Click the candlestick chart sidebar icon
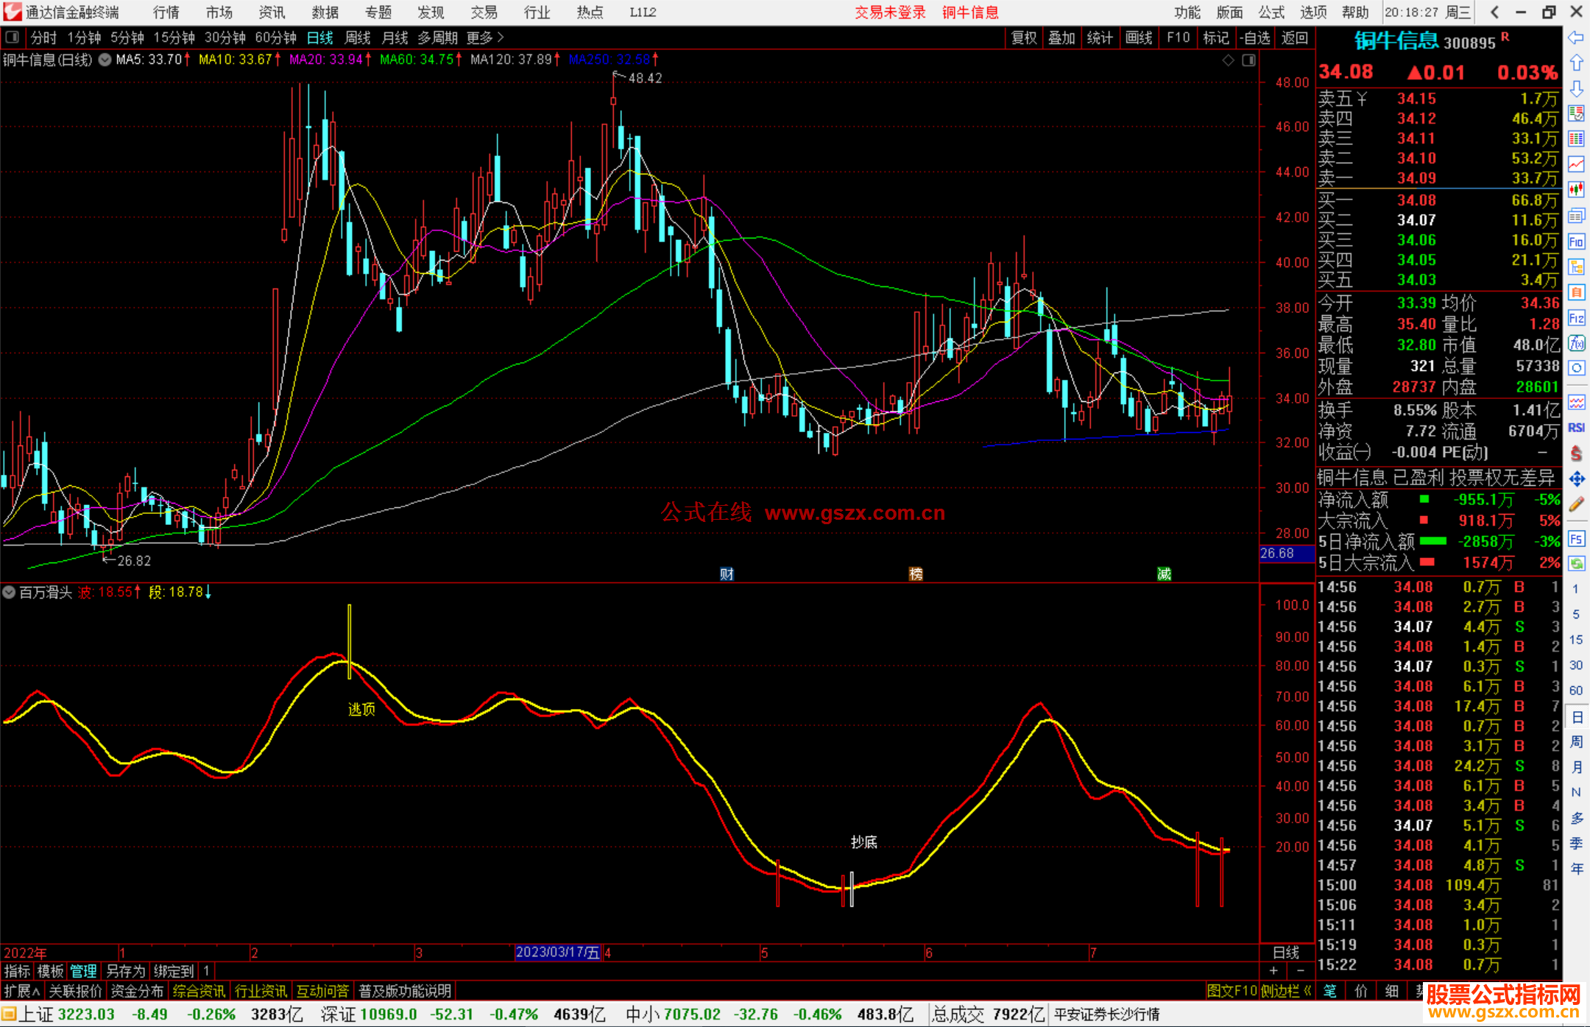Image resolution: width=1590 pixels, height=1027 pixels. pyautogui.click(x=1576, y=189)
